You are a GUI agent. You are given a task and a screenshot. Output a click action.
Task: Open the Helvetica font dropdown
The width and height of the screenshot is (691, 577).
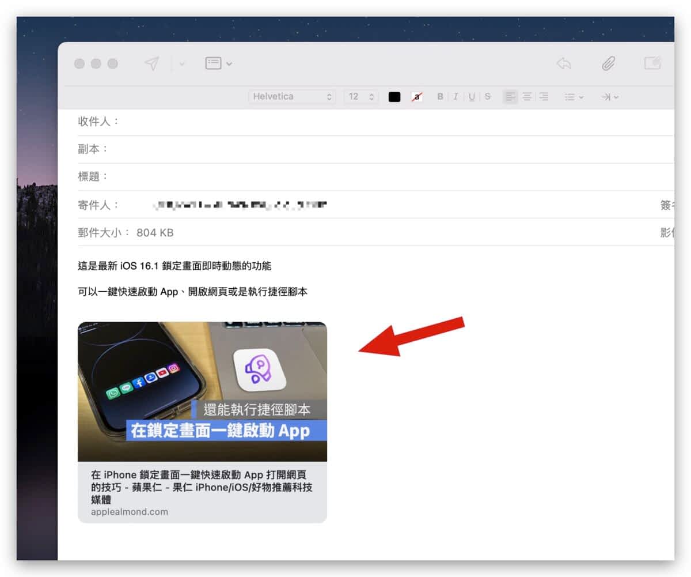click(293, 97)
